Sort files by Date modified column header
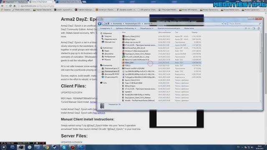The width and height of the screenshot is (267, 150). 164,32
